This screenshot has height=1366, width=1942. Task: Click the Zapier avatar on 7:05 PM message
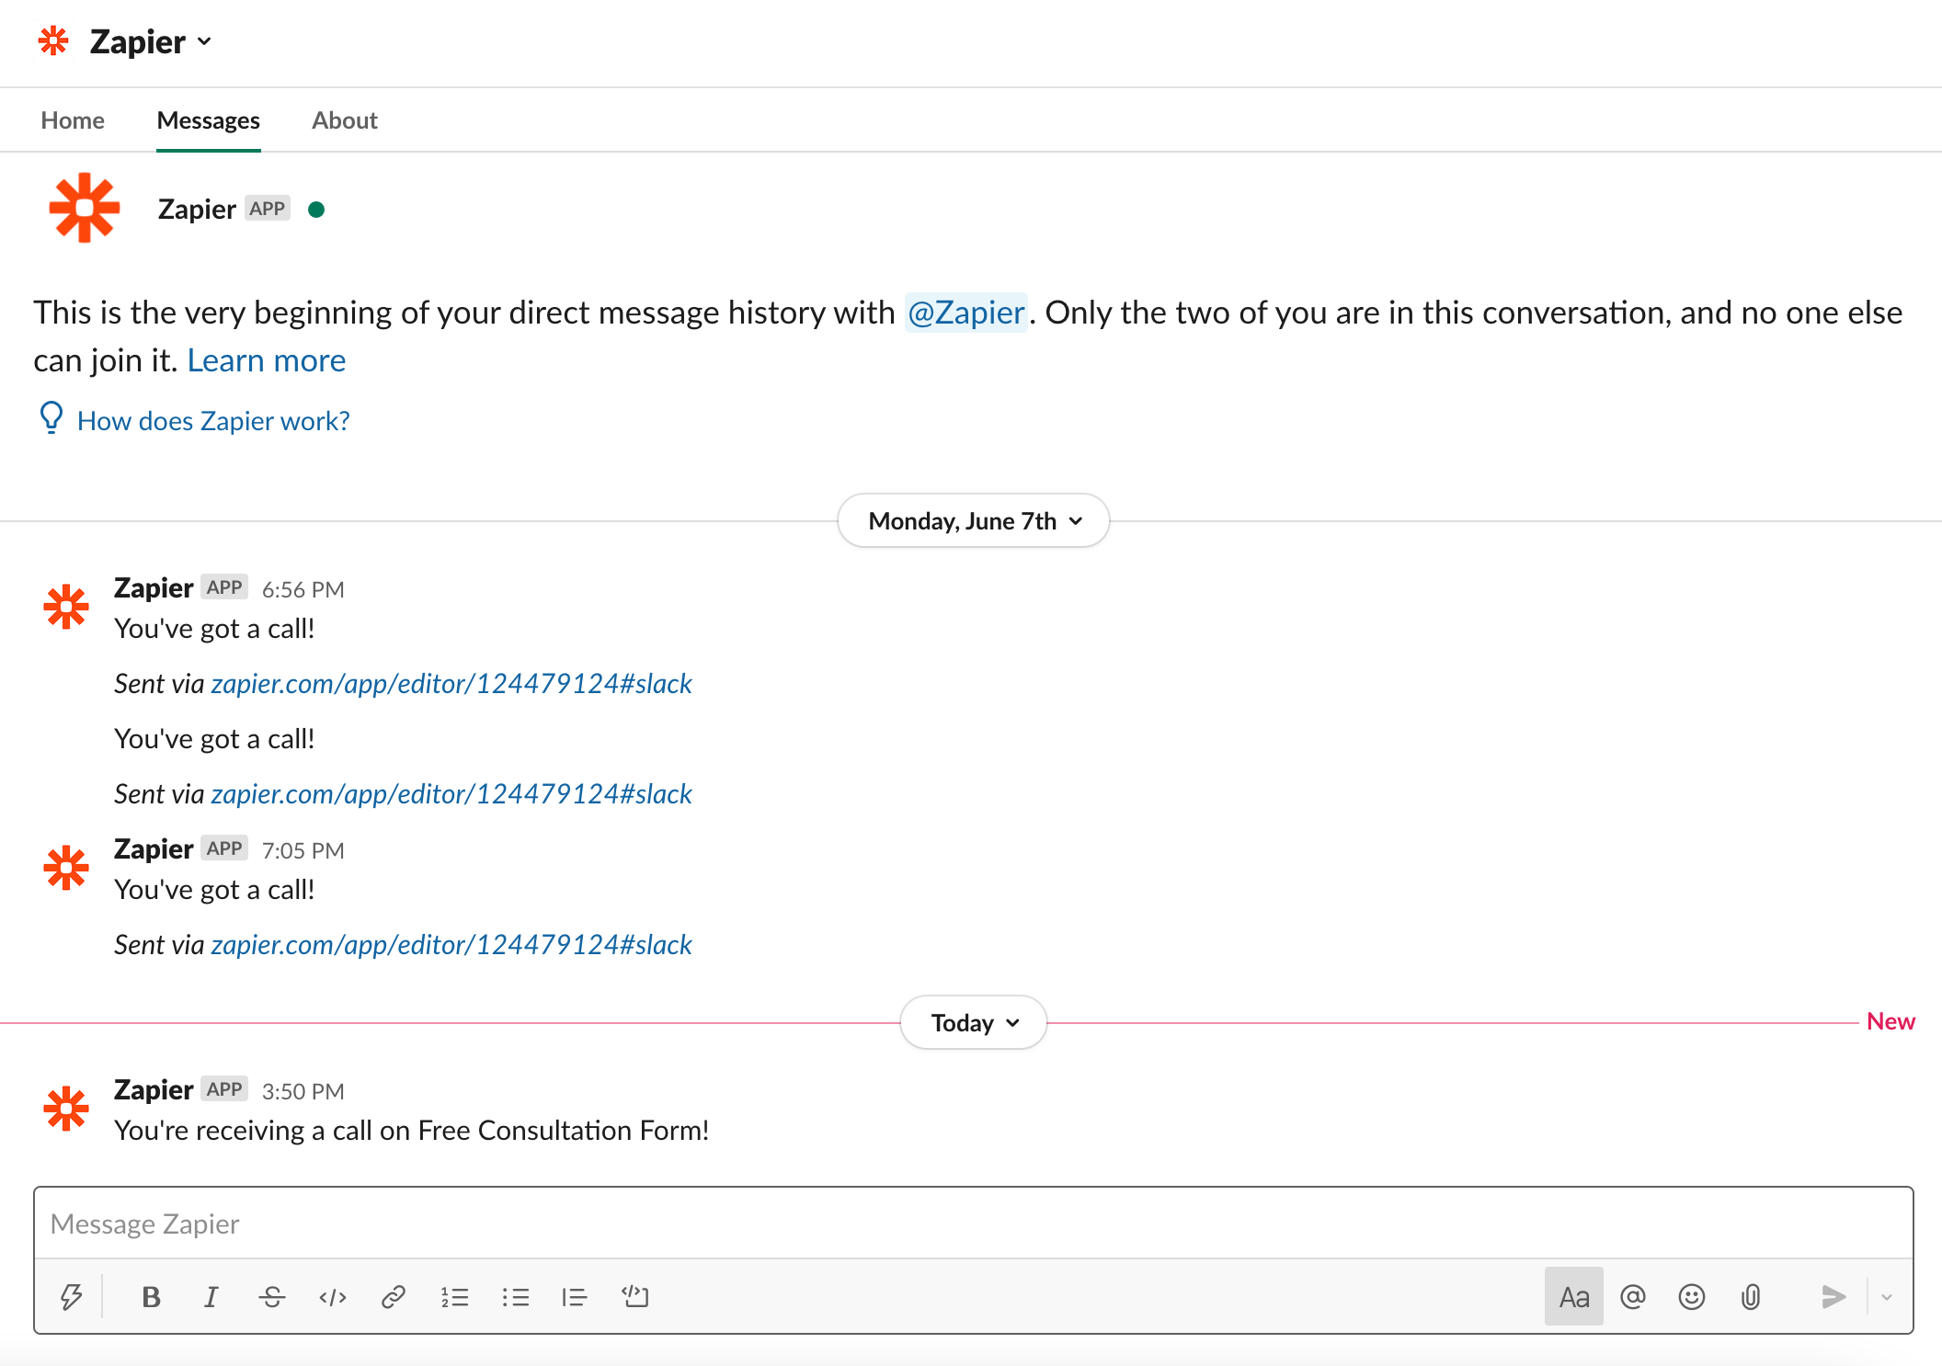coord(66,868)
